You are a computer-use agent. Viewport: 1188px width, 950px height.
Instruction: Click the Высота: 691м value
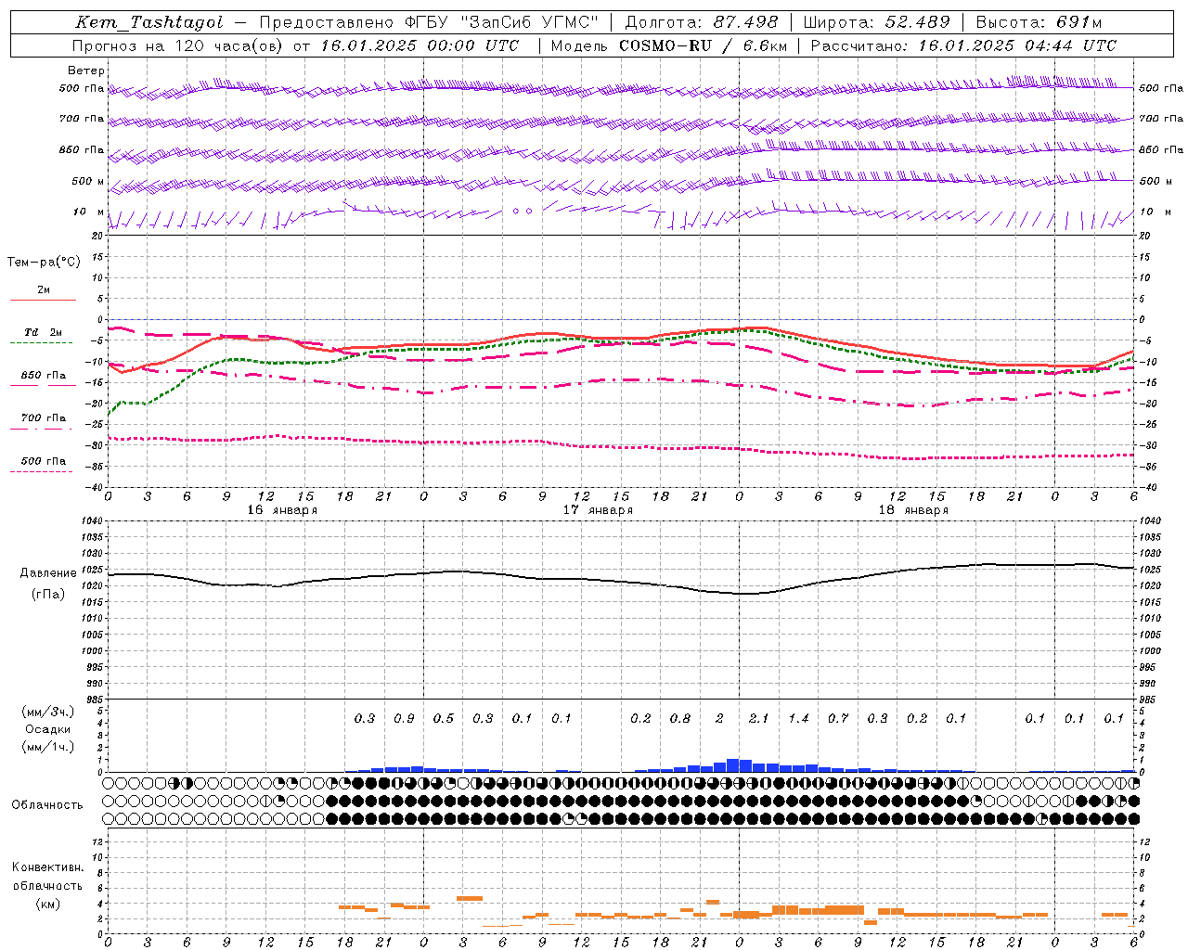click(1039, 22)
